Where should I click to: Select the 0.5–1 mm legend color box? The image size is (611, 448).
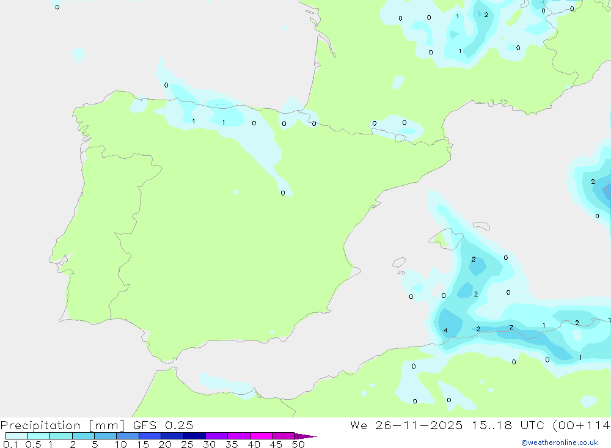pos(38,436)
